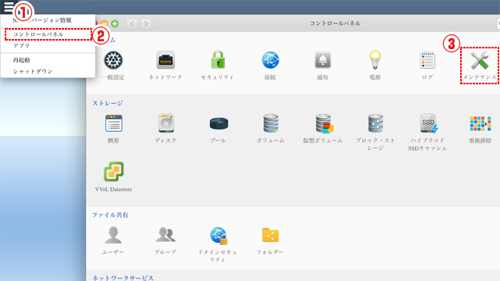Click the back navigation arrow button
Screen dimensions: 500x281
click(132, 23)
